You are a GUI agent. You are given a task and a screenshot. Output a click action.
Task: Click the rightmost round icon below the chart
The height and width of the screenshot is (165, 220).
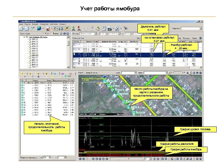201,159
